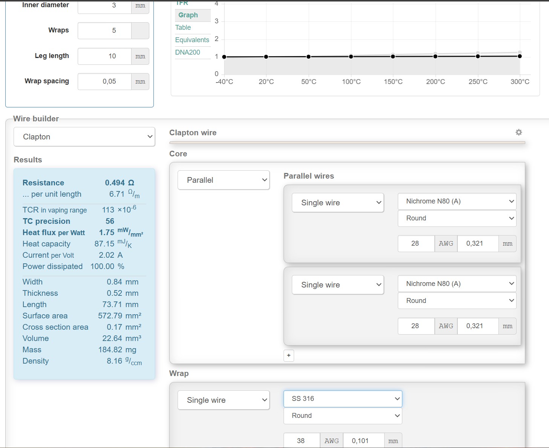Select the DNA200 tab

[187, 52]
